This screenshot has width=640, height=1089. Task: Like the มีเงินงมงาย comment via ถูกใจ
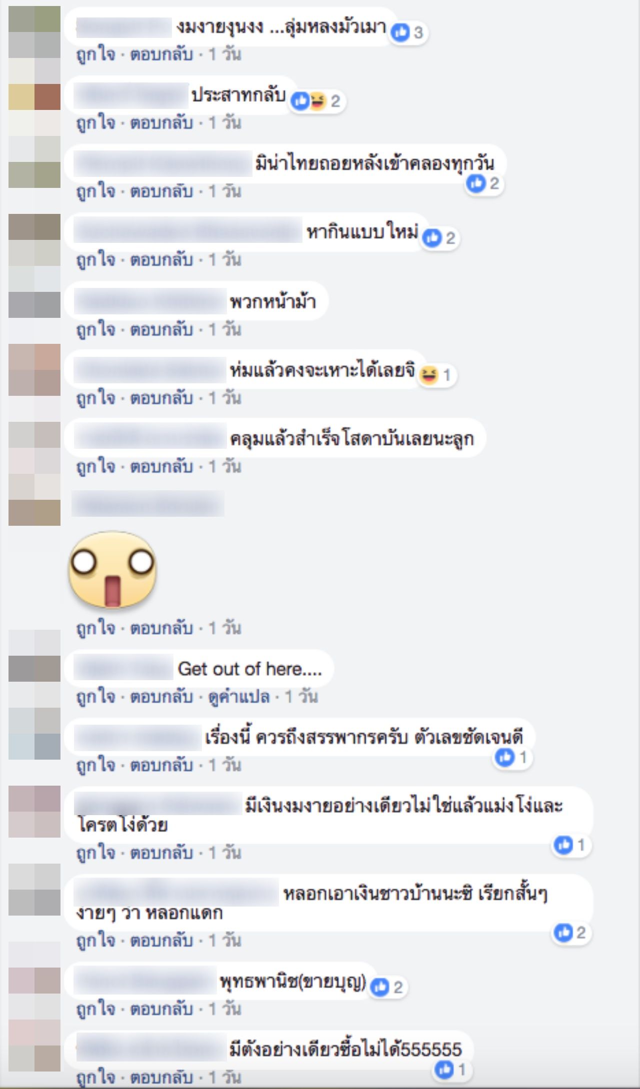pyautogui.click(x=96, y=852)
